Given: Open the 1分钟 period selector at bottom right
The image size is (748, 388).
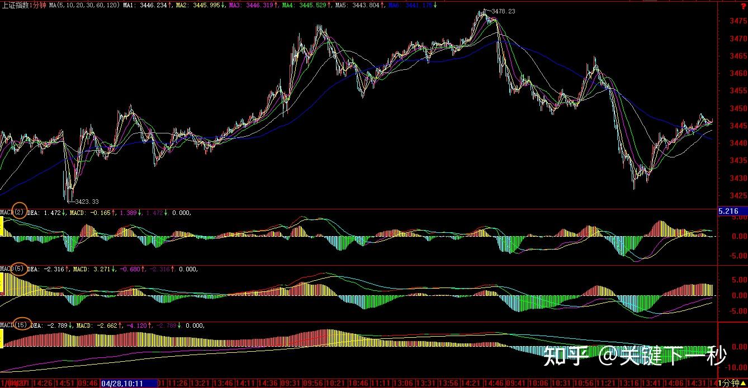Looking at the screenshot, I should [732, 384].
